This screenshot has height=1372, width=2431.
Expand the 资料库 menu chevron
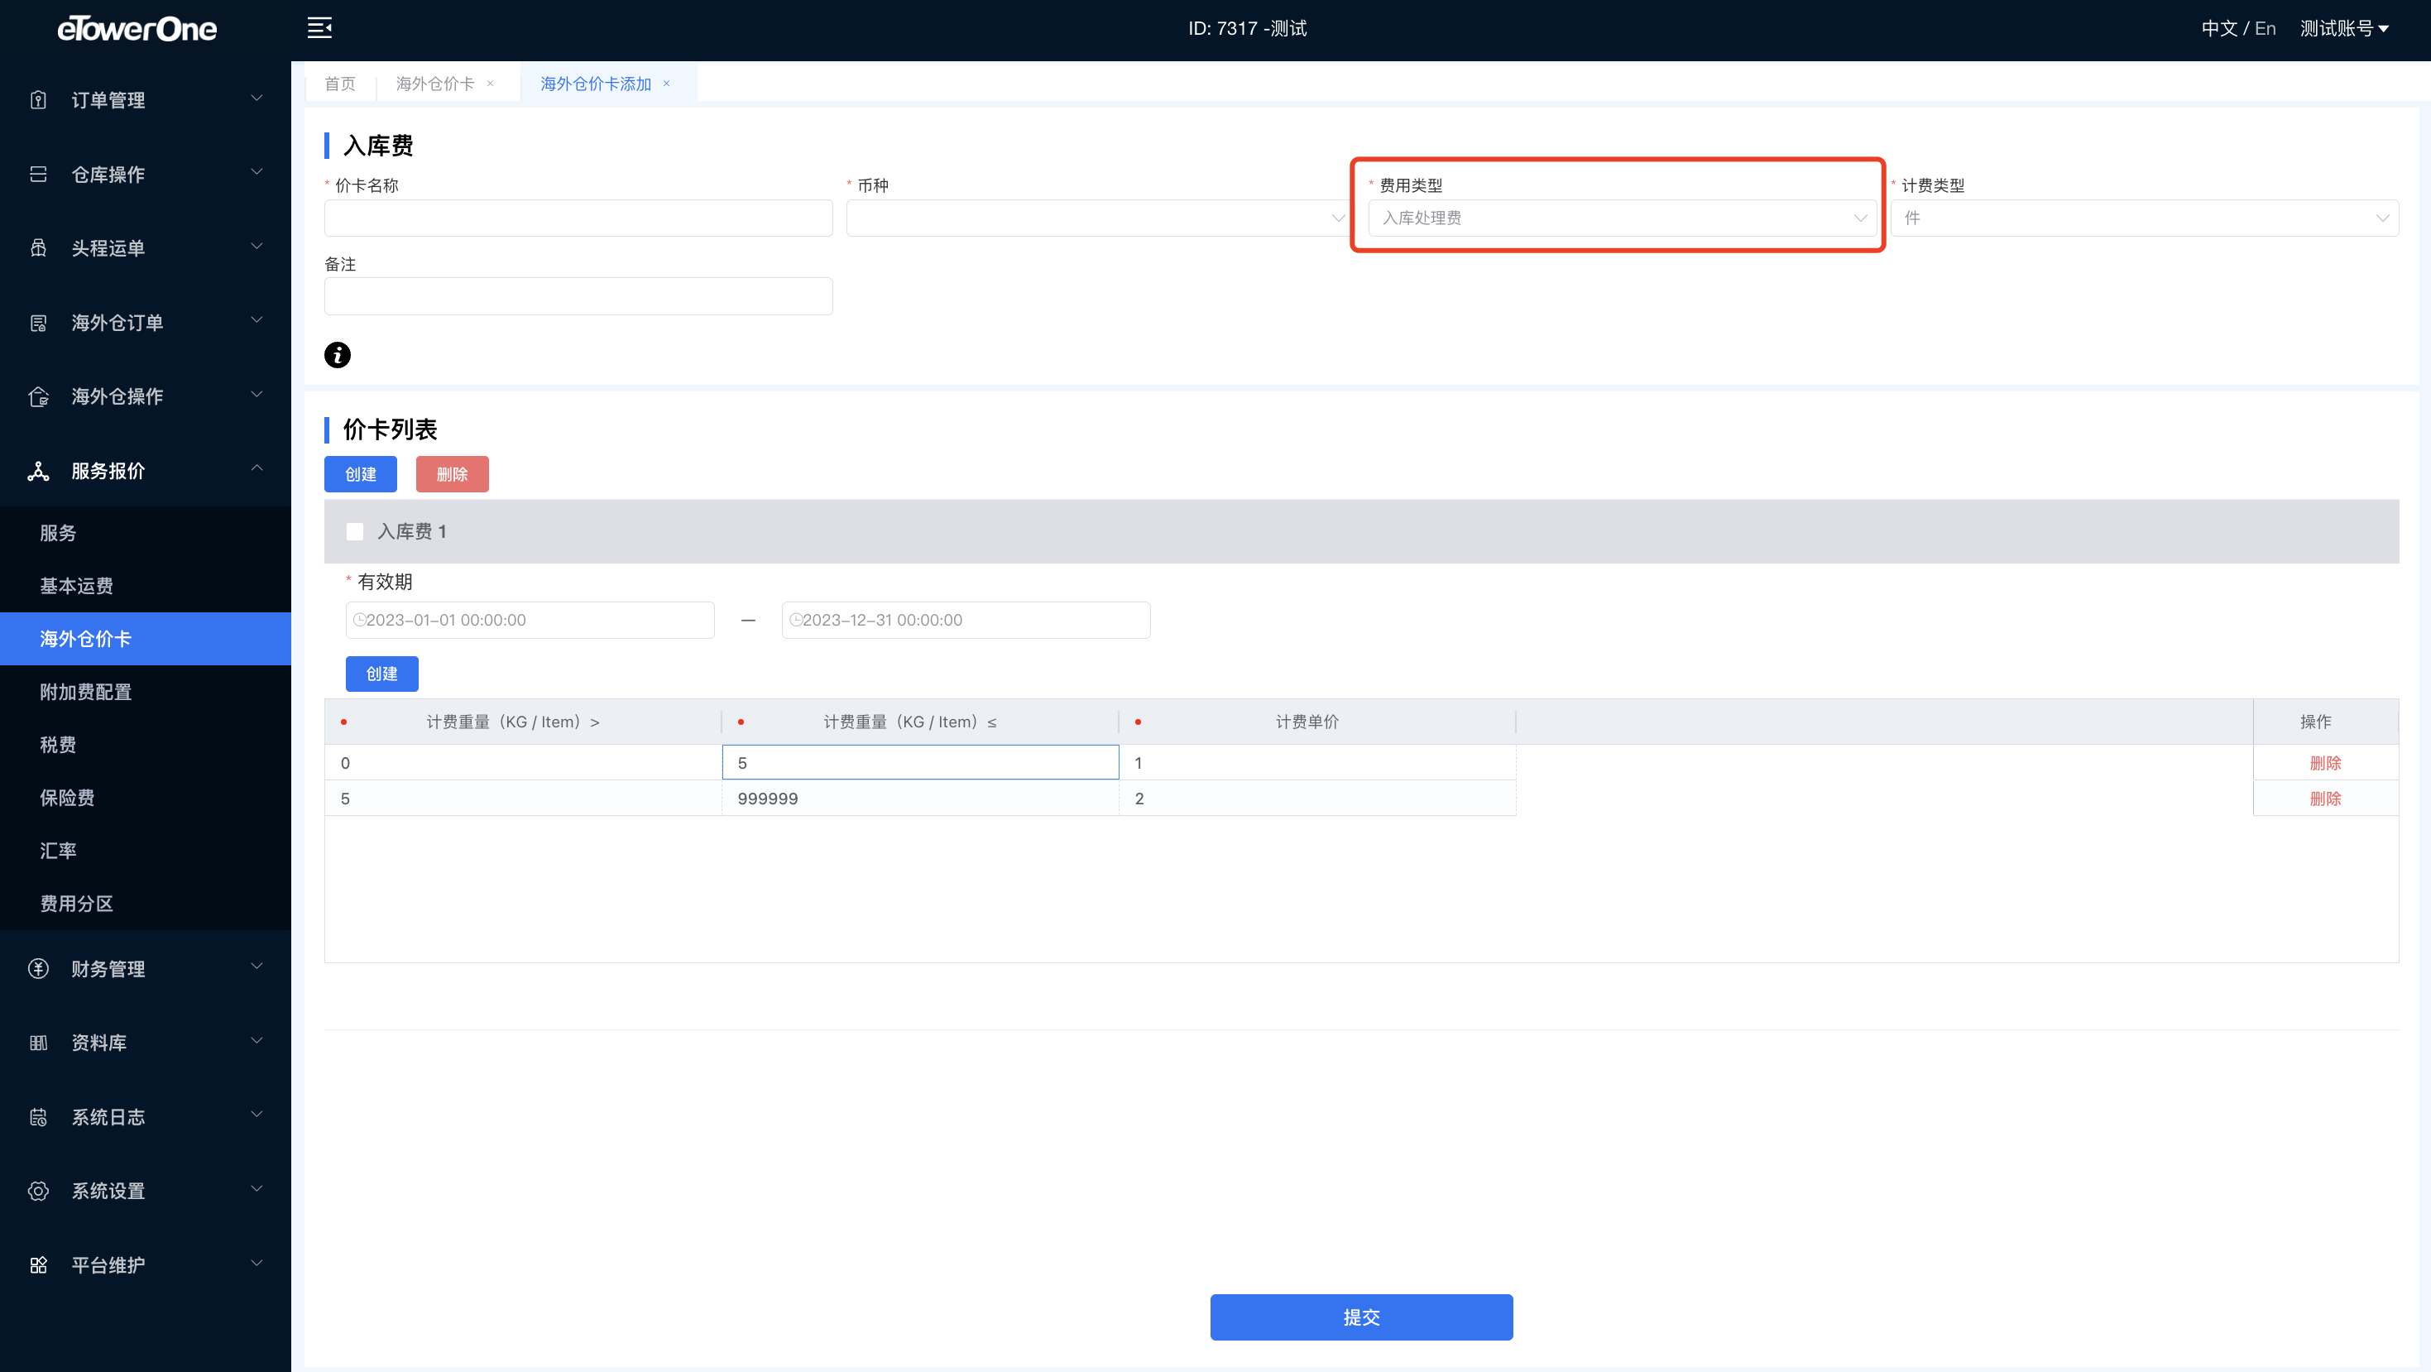pyautogui.click(x=257, y=1041)
